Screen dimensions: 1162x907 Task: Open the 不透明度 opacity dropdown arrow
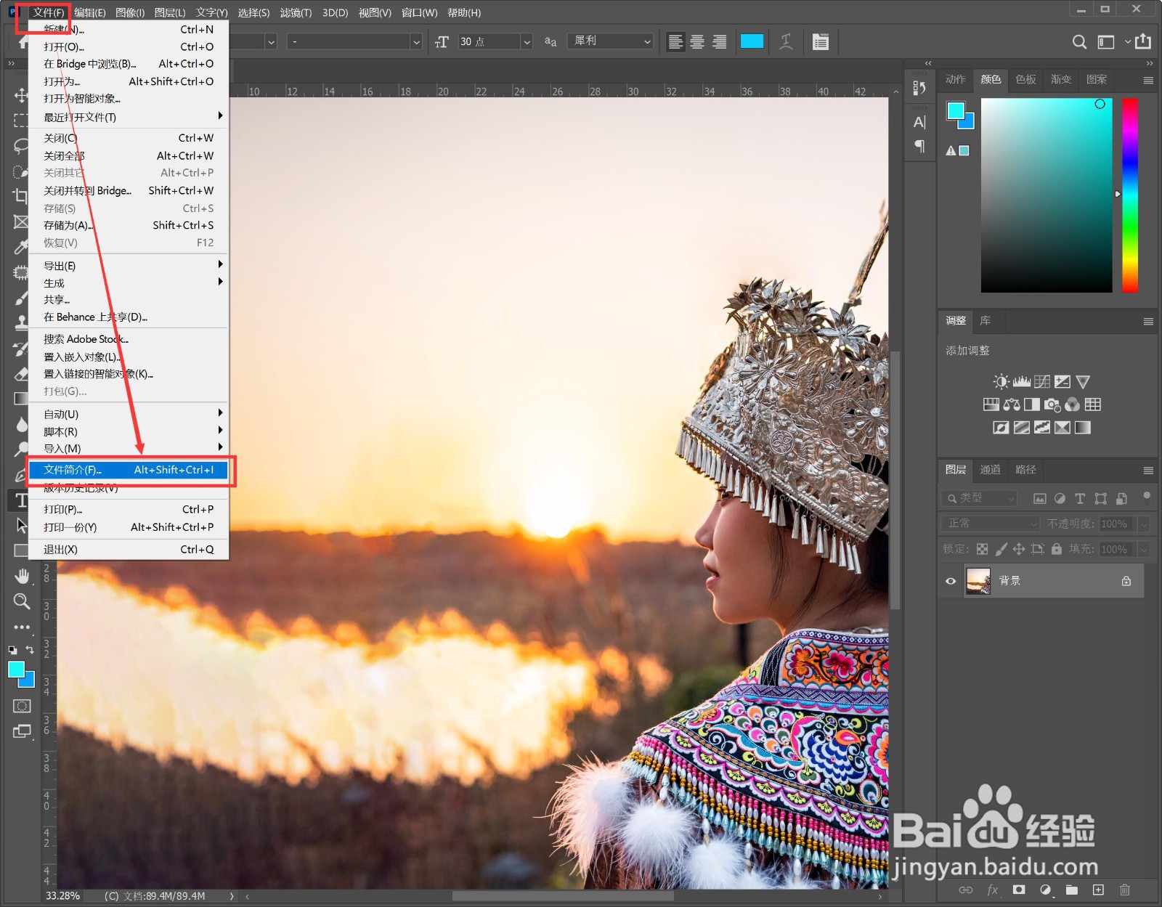[1144, 524]
